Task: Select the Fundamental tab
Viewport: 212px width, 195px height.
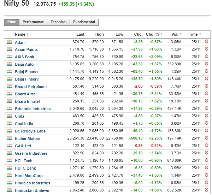Action: [84, 22]
